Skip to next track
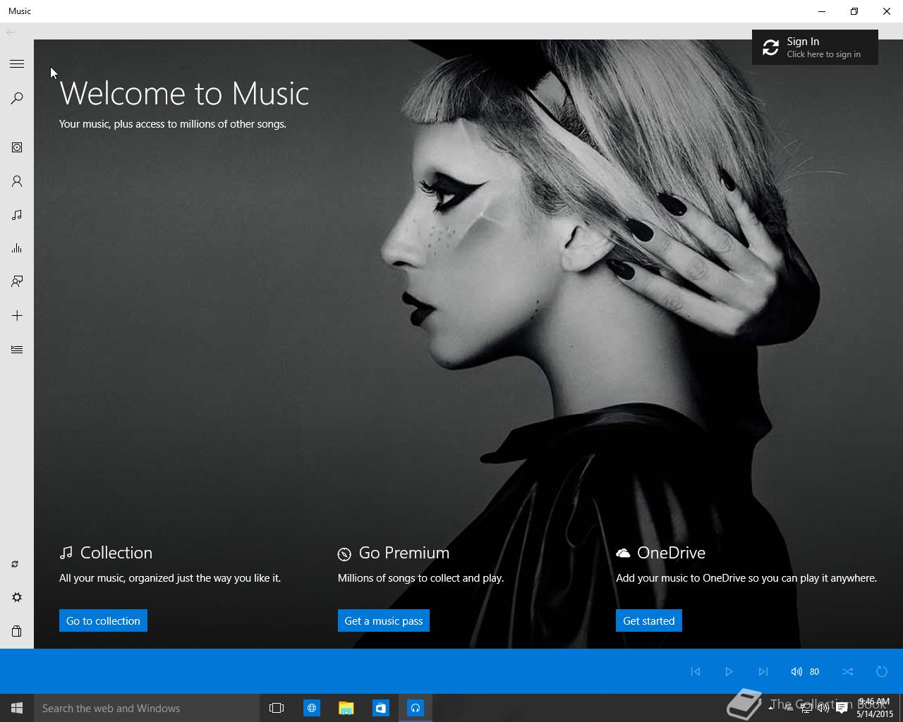Image resolution: width=903 pixels, height=722 pixels. click(x=763, y=671)
